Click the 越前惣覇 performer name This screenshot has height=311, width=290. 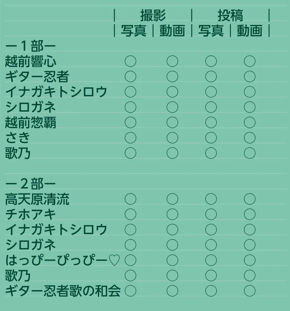pyautogui.click(x=31, y=122)
